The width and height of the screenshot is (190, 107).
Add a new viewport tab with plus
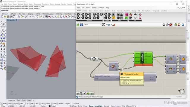tap(34, 100)
